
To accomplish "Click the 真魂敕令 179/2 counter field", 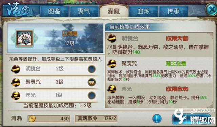I will pyautogui.click(x=96, y=119).
